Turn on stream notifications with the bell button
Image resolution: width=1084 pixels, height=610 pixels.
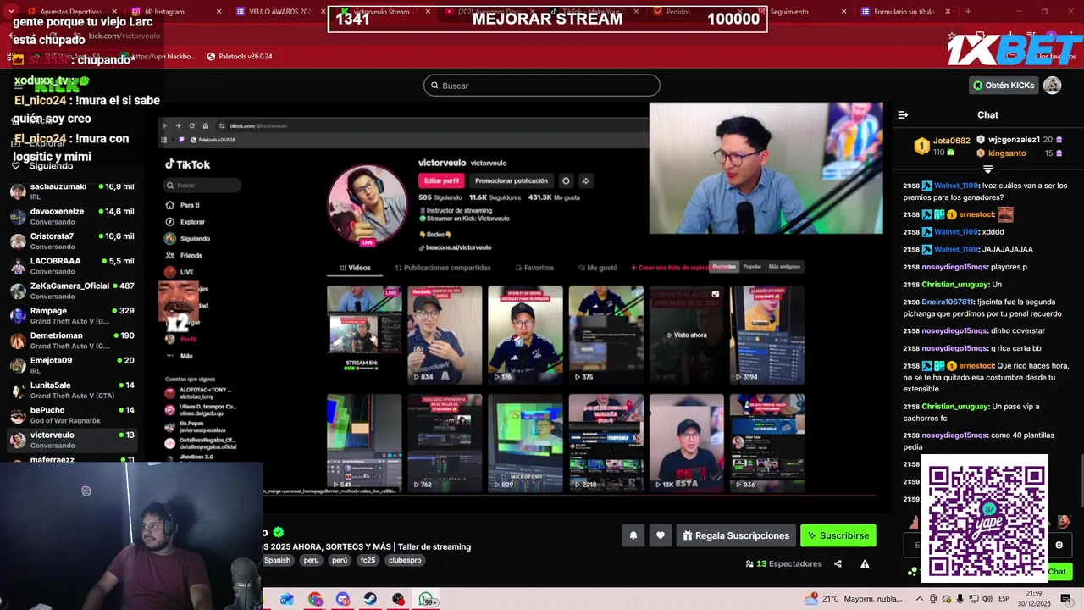[633, 535]
